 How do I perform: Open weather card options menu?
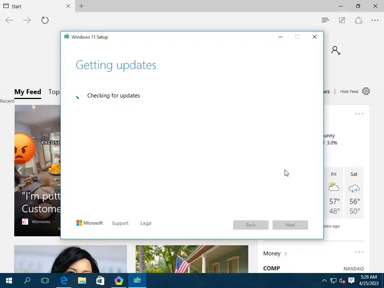(x=359, y=114)
